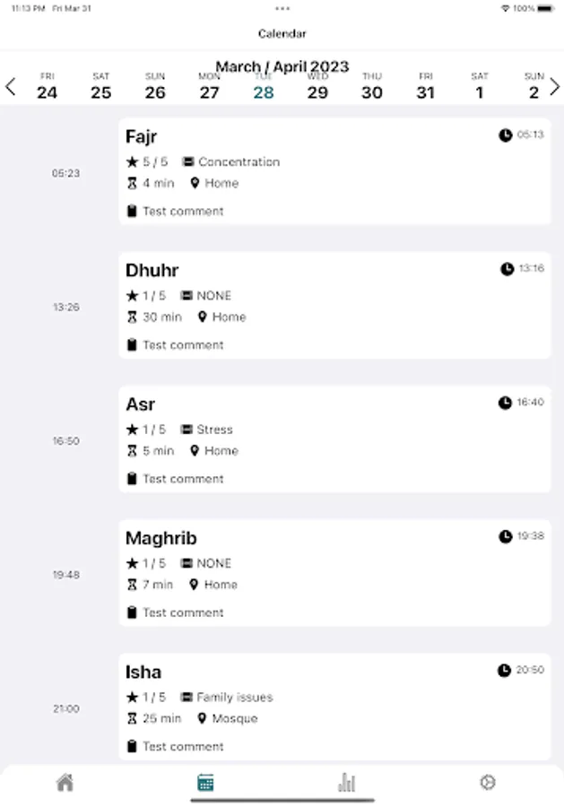564x807 pixels.
Task: Click the March / April 2023 header
Action: [x=282, y=66]
